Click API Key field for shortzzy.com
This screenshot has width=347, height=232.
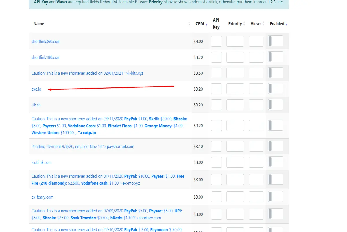(x=216, y=214)
